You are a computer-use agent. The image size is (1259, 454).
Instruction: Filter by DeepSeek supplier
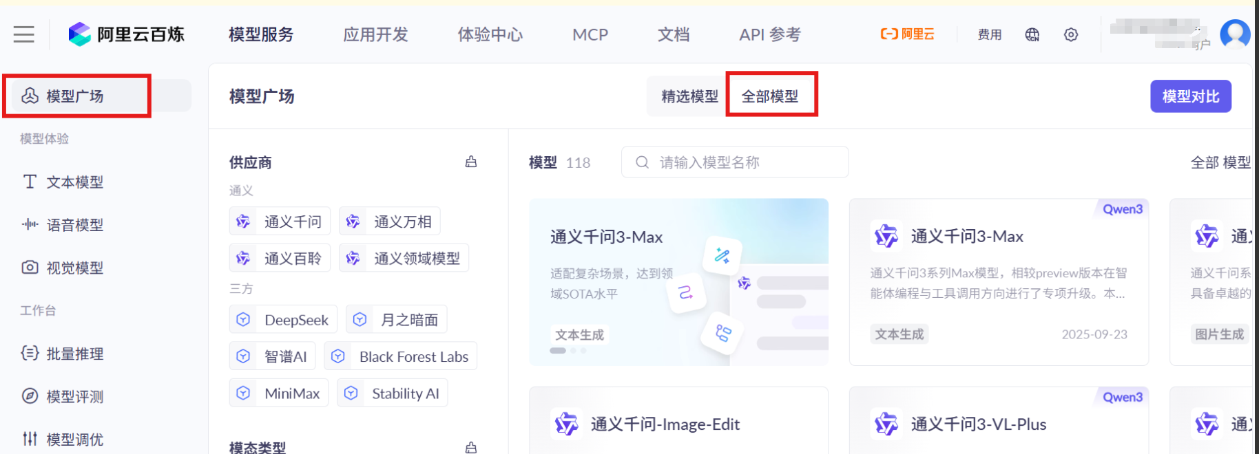(283, 319)
